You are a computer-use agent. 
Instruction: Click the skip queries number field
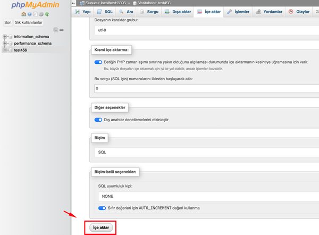tap(207, 88)
